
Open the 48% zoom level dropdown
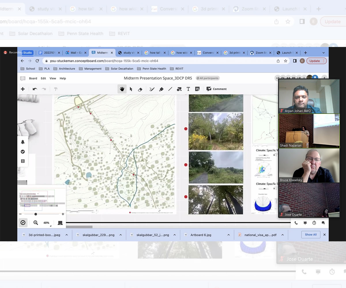[47, 223]
